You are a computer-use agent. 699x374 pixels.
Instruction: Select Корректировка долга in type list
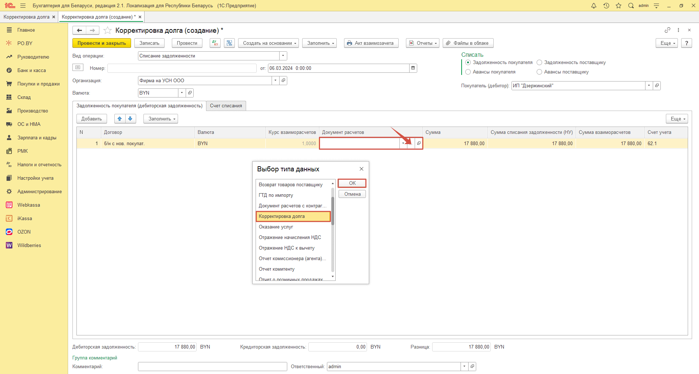[x=293, y=216]
